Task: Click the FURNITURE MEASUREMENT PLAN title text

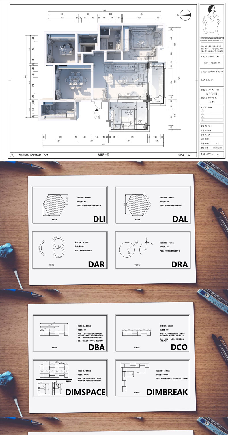Action: pos(33,155)
